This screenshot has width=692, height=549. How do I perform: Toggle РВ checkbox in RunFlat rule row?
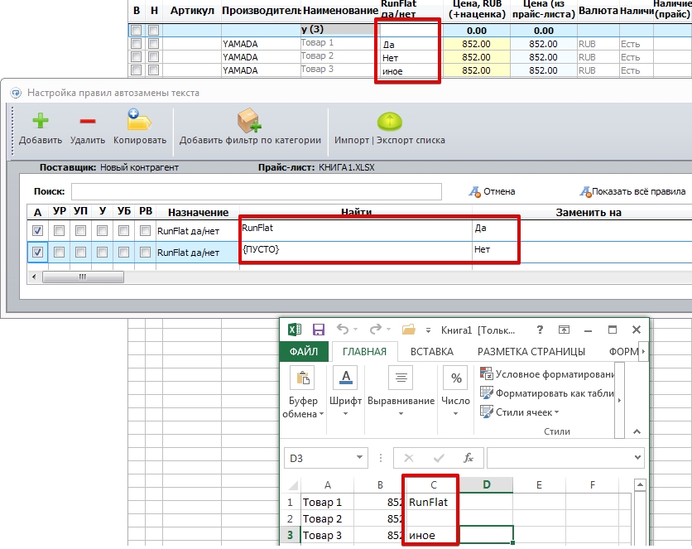click(x=145, y=230)
